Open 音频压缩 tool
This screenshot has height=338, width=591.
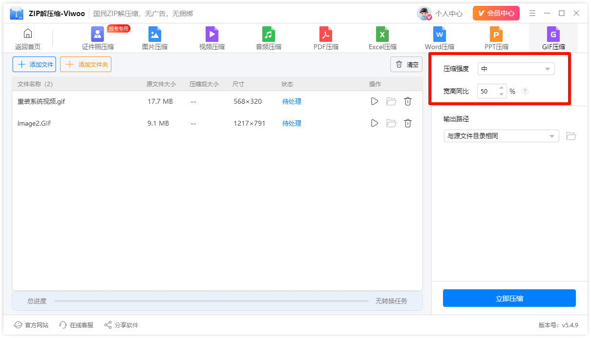(x=269, y=39)
